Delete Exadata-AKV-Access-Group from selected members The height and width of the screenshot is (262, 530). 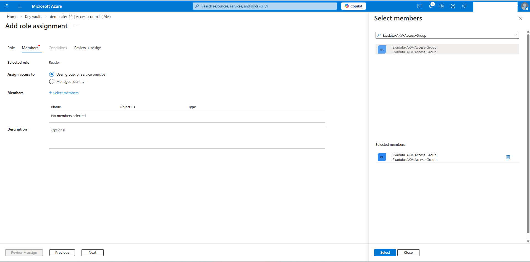click(508, 157)
